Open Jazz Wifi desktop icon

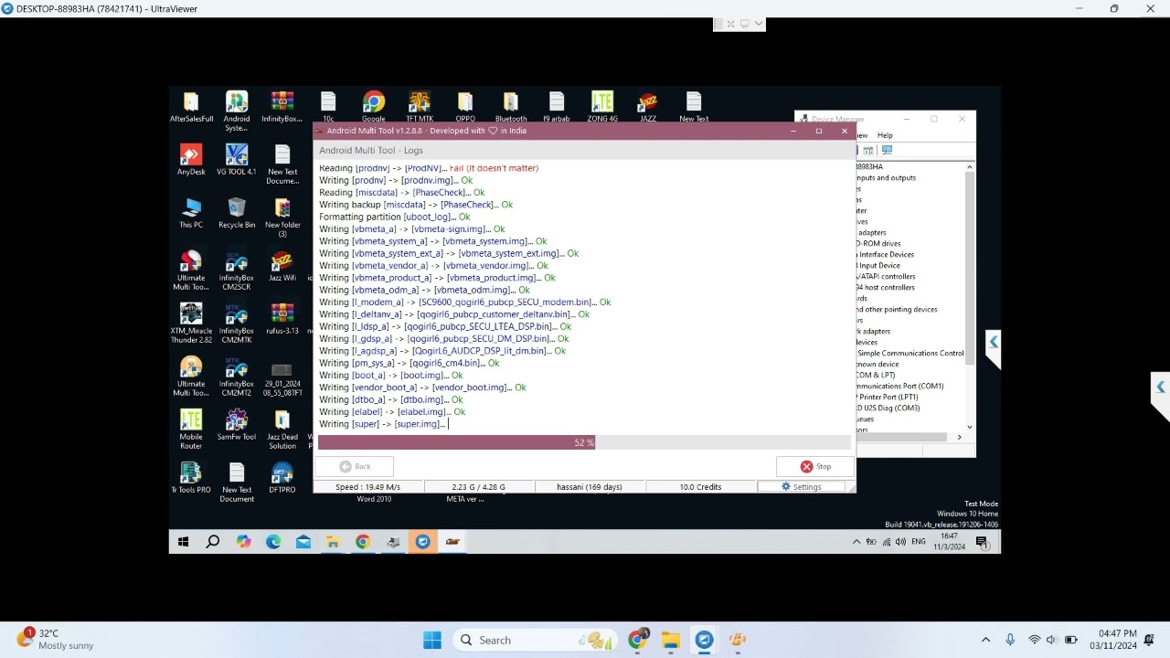point(282,267)
